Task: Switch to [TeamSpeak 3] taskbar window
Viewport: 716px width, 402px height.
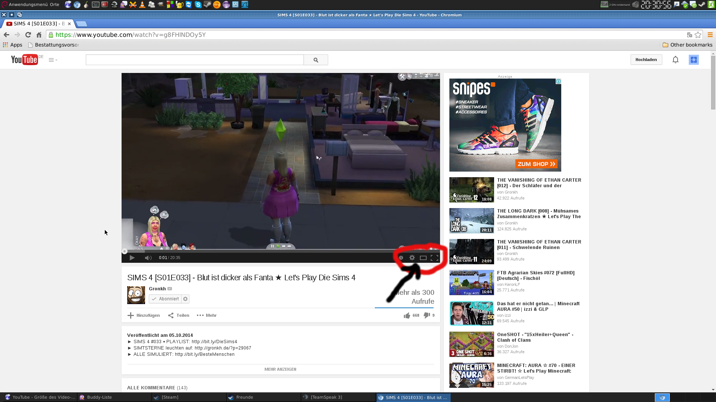Action: (338, 397)
